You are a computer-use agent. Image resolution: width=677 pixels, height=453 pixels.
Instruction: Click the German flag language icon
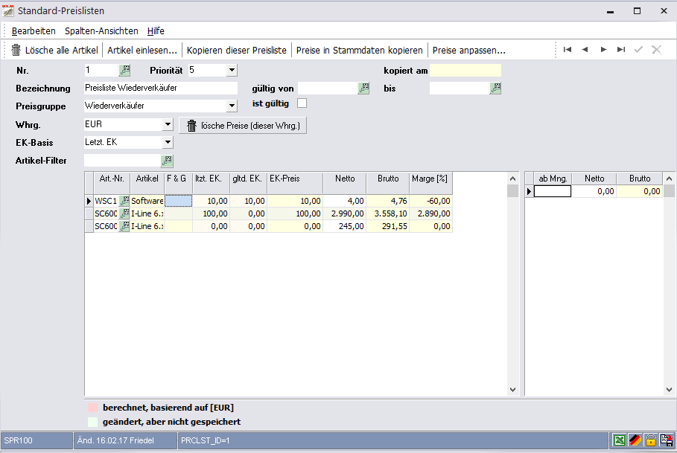(635, 440)
